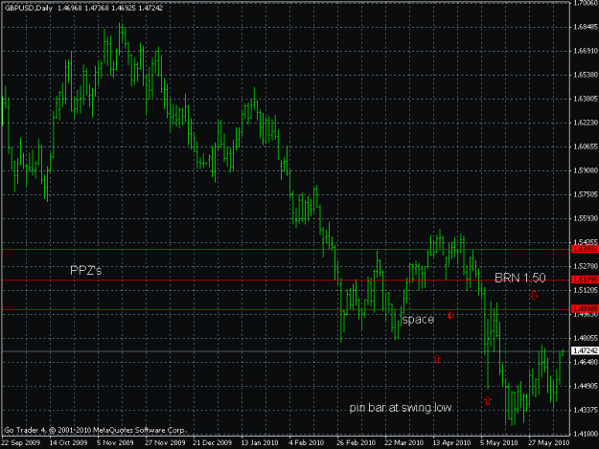Image resolution: width=599 pixels, height=449 pixels.
Task: Click the "14 Oct 2009" date label
Action: (x=68, y=442)
